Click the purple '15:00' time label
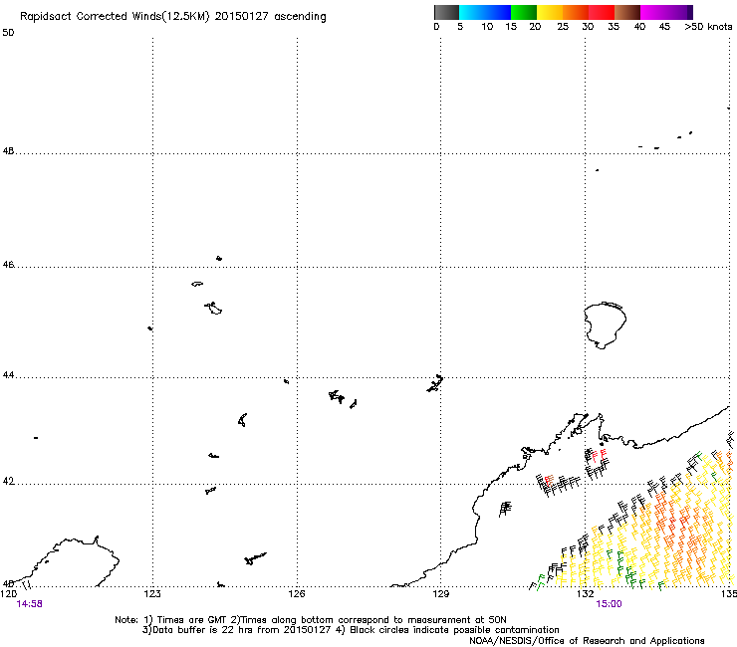Viewport: 737px width, 647px height. [x=609, y=604]
